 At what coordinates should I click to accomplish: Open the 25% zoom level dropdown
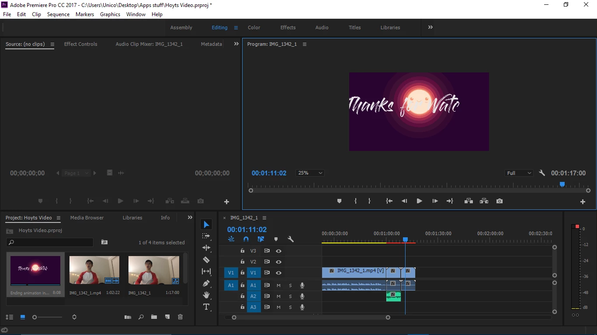click(x=310, y=173)
